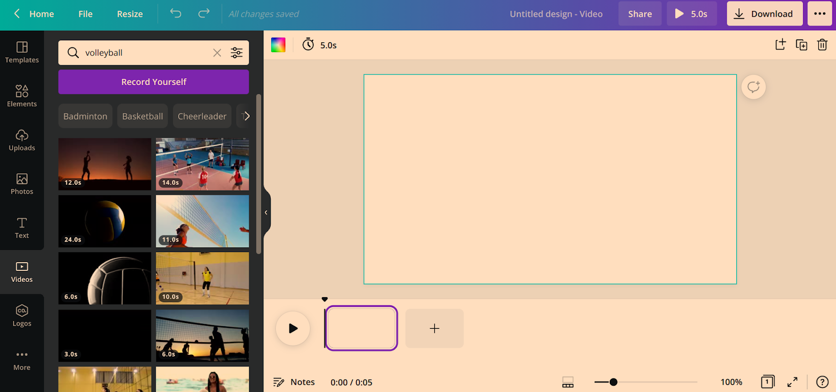The width and height of the screenshot is (836, 392).
Task: Download the design
Action: click(764, 14)
